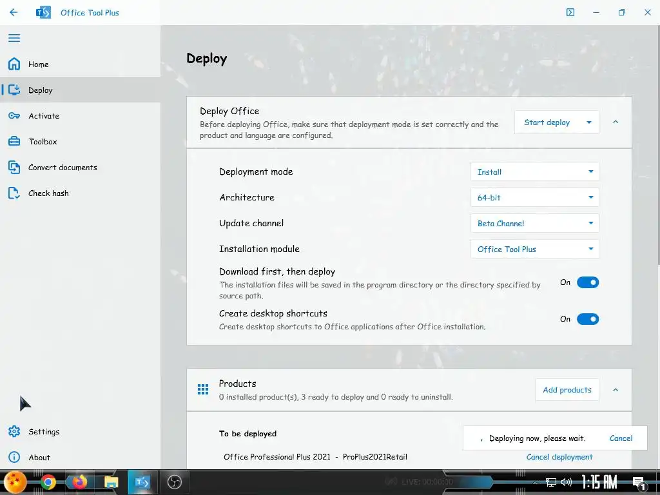Screen dimensions: 660x495
Task: Open the command panel icon in title bar
Action: point(570,12)
